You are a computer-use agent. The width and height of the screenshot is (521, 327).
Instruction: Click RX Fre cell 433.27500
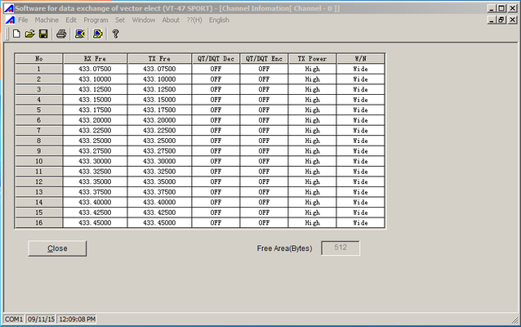[95, 151]
